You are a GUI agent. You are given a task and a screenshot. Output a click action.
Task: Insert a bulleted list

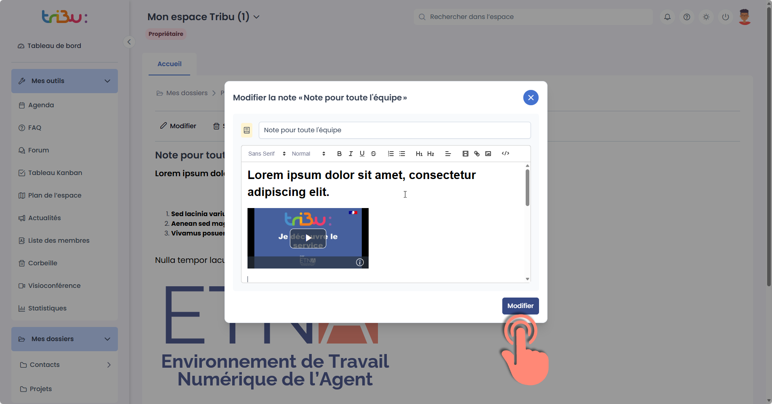[x=402, y=154]
